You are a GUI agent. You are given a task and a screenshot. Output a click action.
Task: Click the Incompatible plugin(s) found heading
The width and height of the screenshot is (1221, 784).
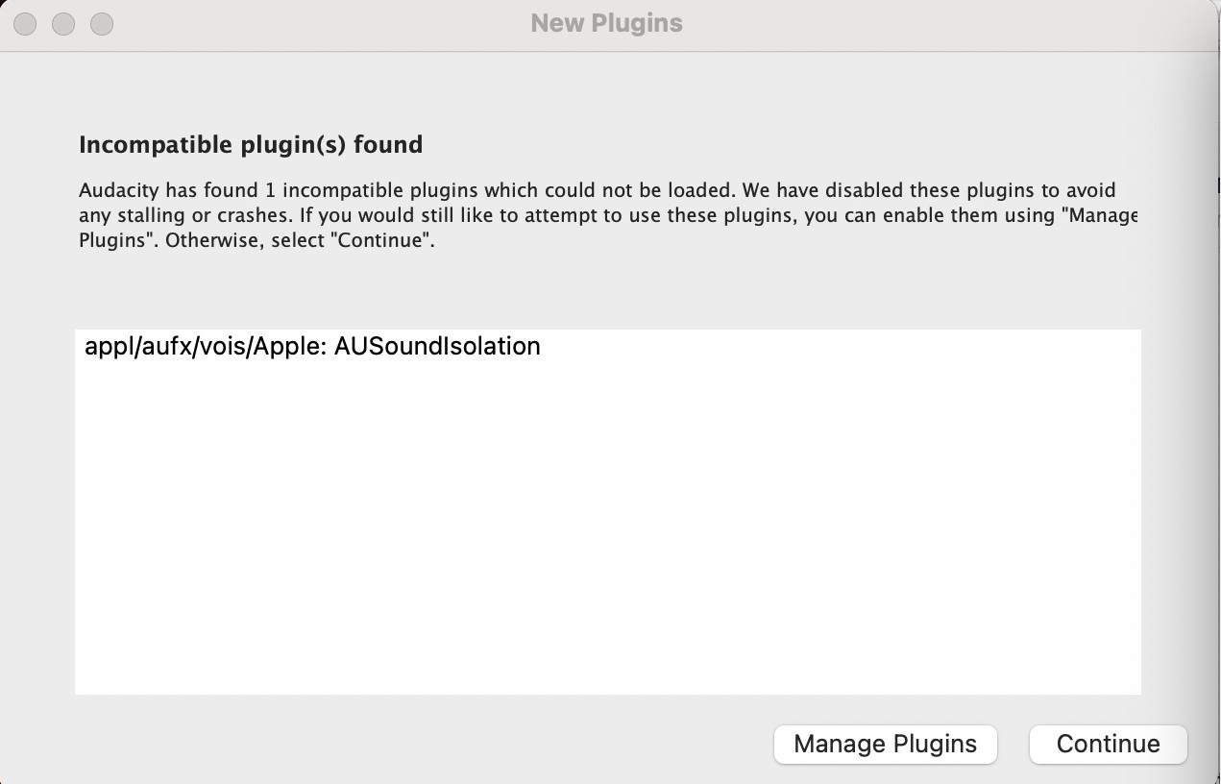(x=251, y=145)
